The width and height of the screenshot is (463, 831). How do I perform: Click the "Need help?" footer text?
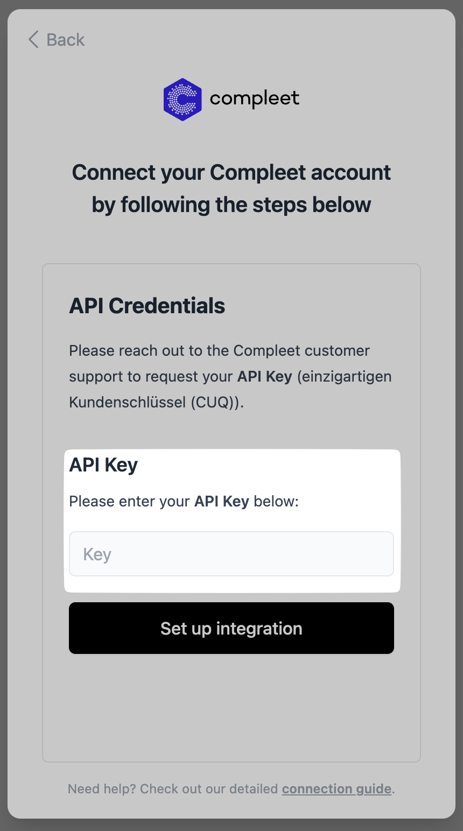tap(101, 789)
